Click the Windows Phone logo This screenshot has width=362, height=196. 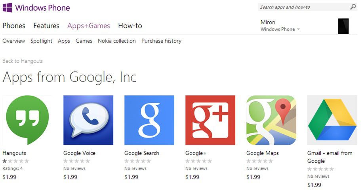click(36, 8)
